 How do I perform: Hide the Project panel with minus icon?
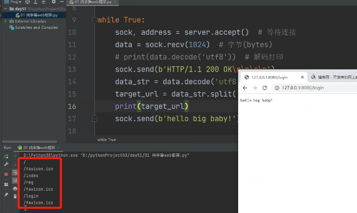[62, 2]
